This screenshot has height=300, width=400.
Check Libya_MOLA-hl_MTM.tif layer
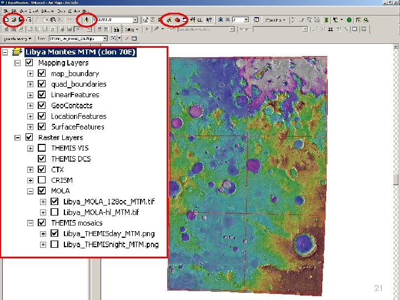tap(54, 212)
